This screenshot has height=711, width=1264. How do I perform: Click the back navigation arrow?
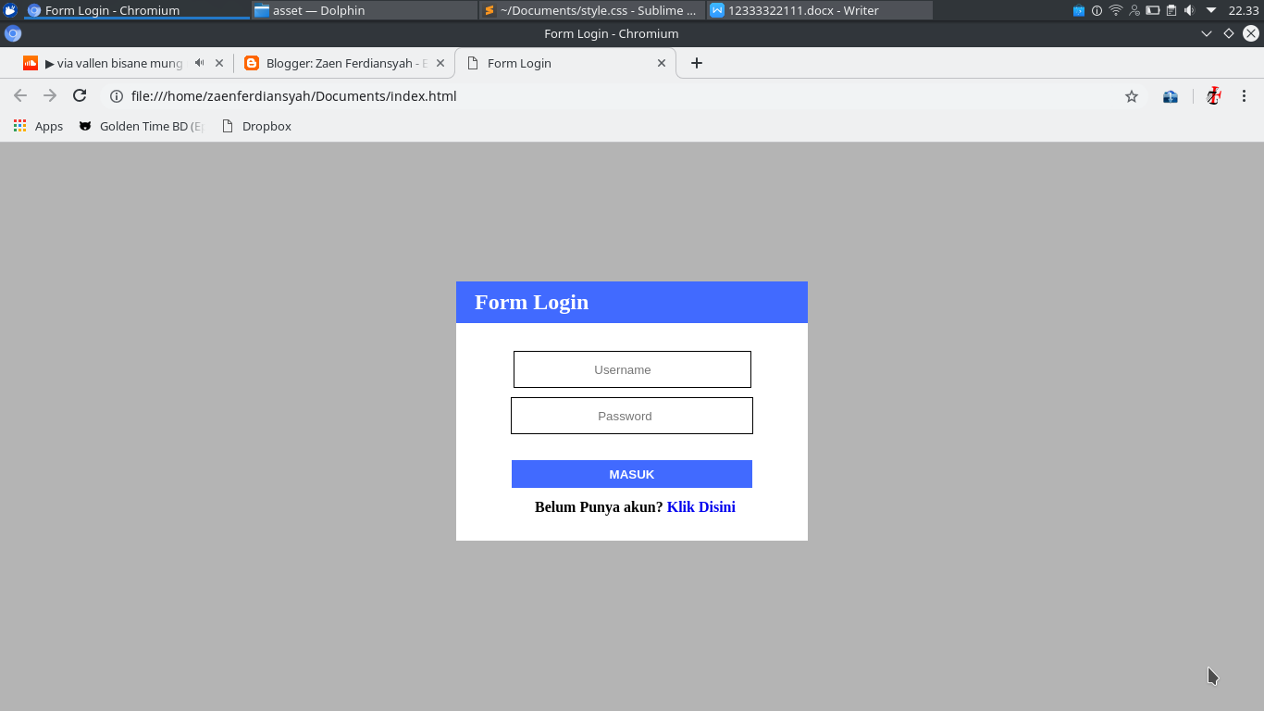20,95
